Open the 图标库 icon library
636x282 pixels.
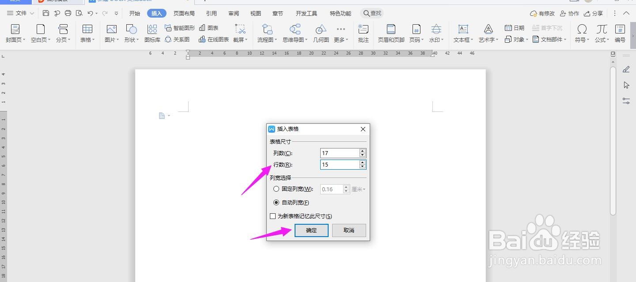coord(152,34)
